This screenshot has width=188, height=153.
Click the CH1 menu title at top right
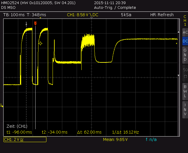[x=185, y=21]
